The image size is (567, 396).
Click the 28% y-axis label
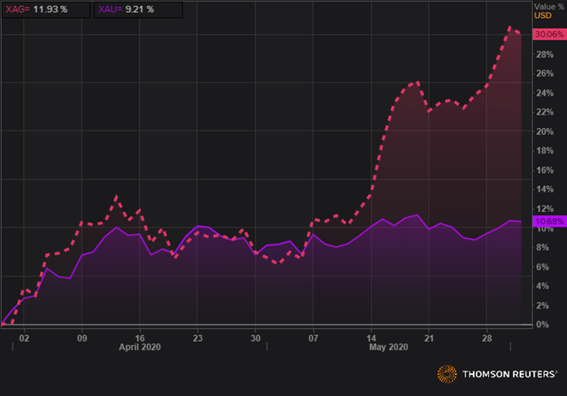[545, 54]
